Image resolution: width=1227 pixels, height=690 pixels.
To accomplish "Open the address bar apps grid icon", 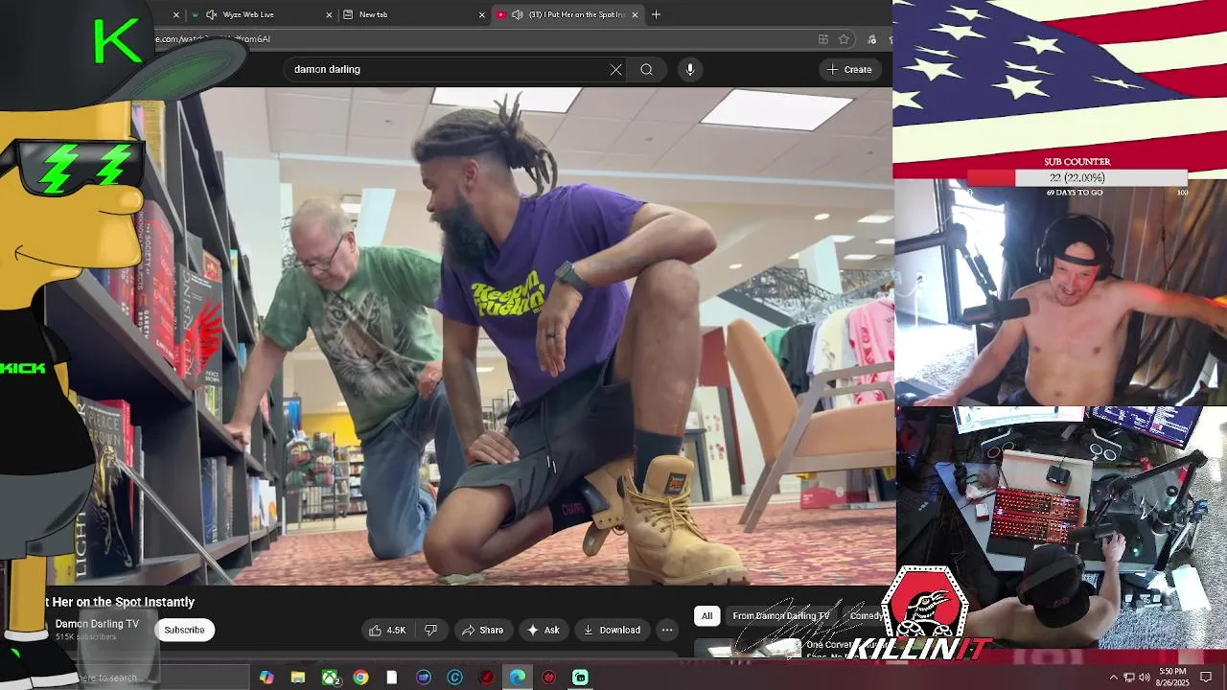I will [822, 39].
